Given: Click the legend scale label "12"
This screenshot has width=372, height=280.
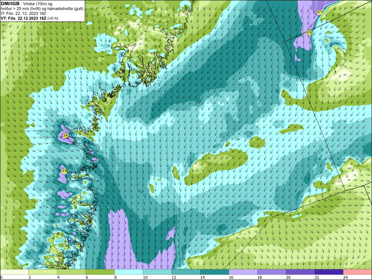Looking at the screenshot, I should click(174, 277).
